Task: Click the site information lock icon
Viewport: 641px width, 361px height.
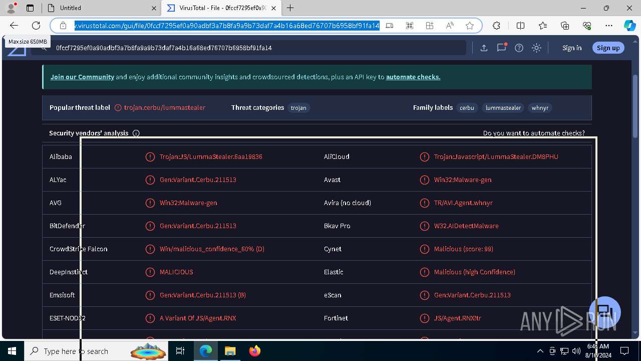Action: (63, 26)
